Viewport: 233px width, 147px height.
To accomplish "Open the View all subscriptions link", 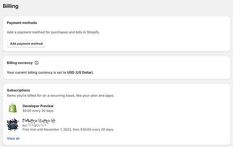I will click(x=13, y=139).
